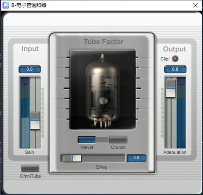Select the Input gain value field
Screen dimensions: 203x195
click(x=29, y=69)
